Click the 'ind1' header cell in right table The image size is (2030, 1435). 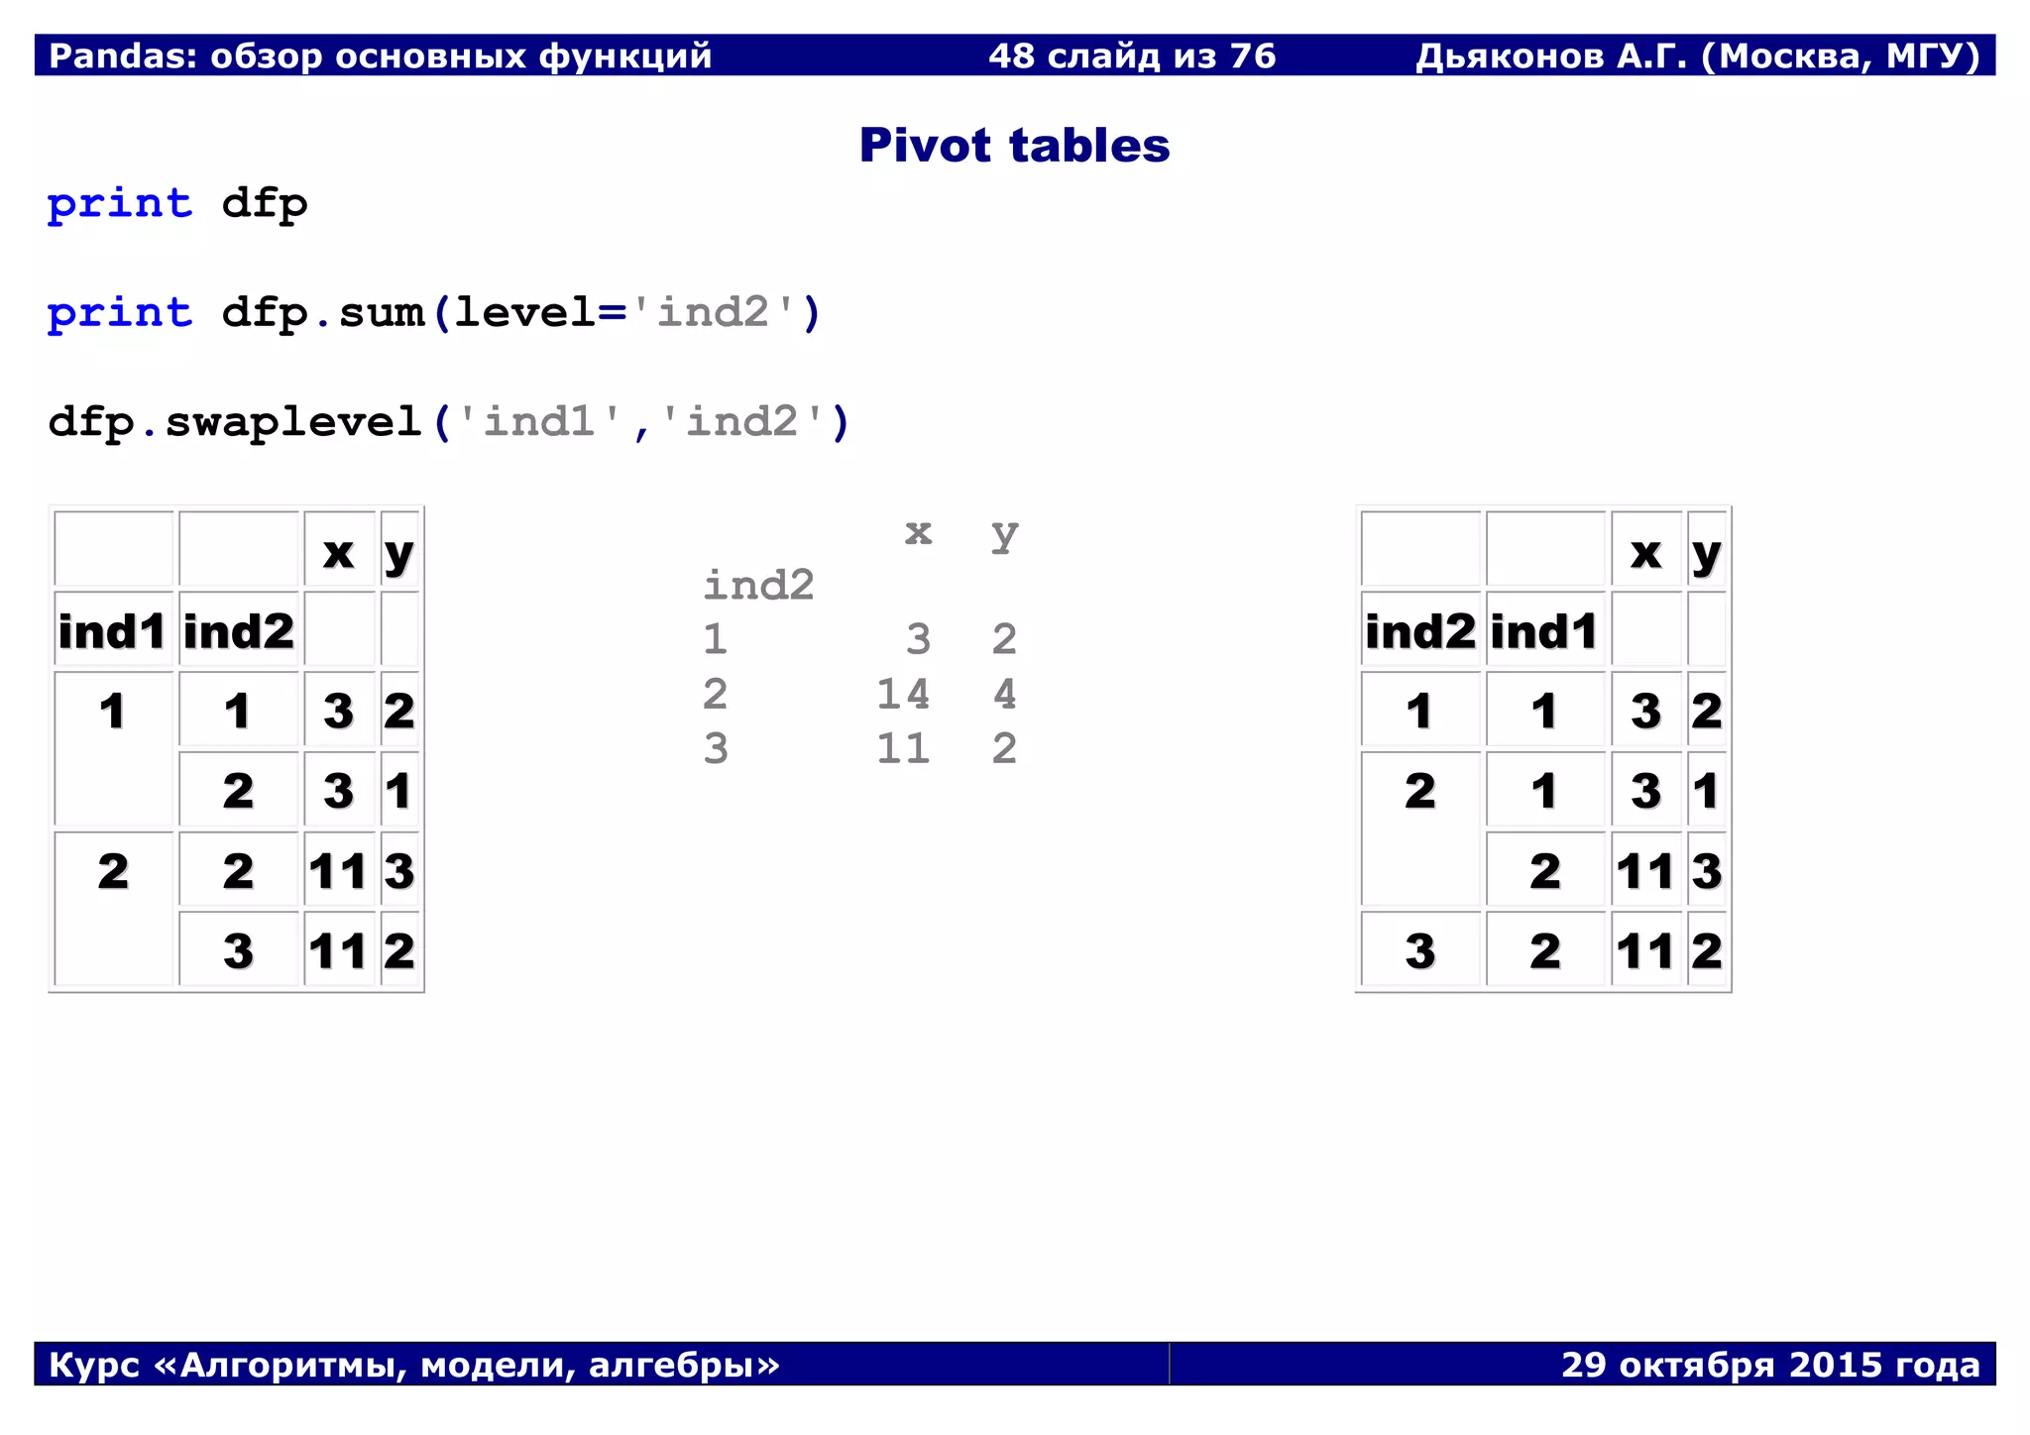[x=1544, y=631]
